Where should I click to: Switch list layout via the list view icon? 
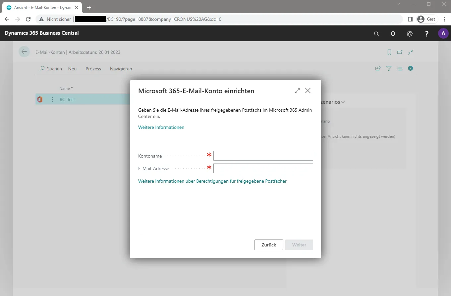click(x=400, y=68)
